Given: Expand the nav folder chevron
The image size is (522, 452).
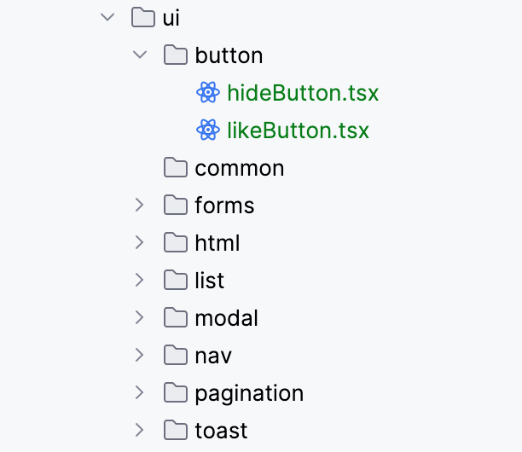Looking at the screenshot, I should pyautogui.click(x=140, y=356).
